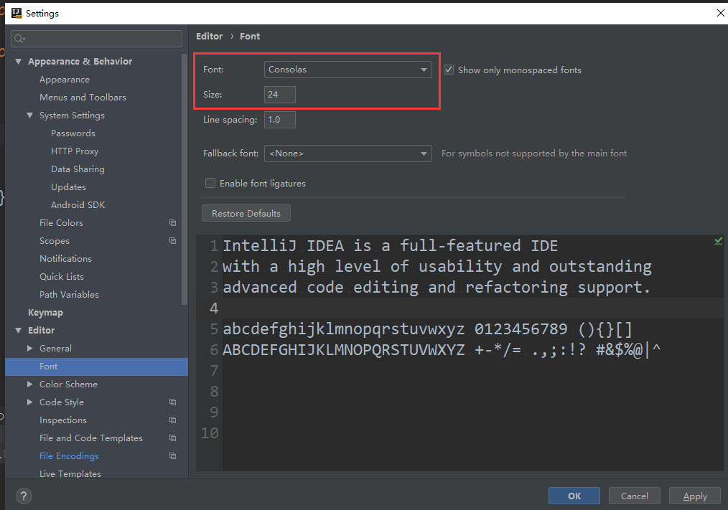Click the project-level icon beside Scopes
Viewport: 728px width, 510px height.
click(x=173, y=241)
